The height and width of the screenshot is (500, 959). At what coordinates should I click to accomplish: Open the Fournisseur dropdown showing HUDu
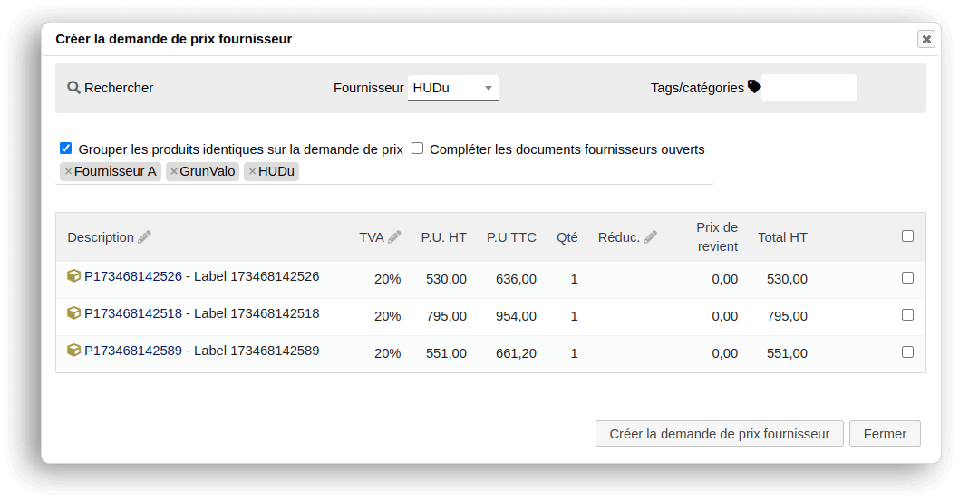[452, 88]
